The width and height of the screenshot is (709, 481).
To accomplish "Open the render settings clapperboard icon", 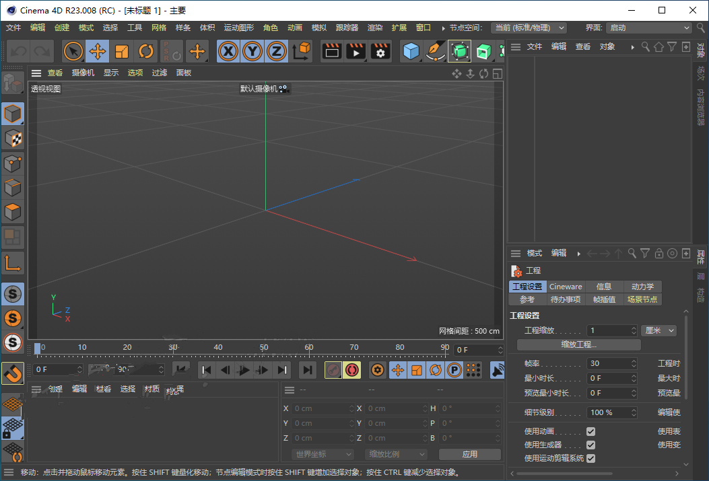I will point(380,52).
